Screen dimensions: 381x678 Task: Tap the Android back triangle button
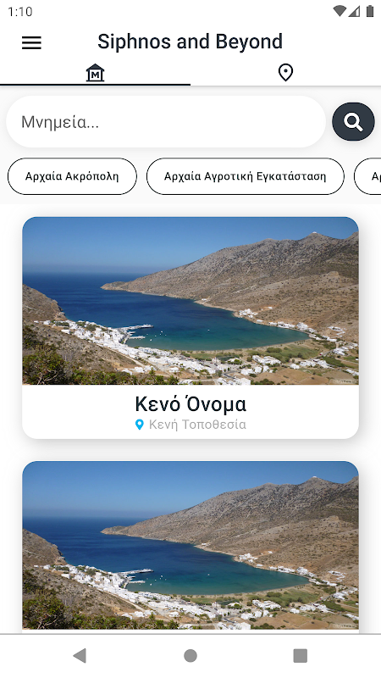(80, 655)
